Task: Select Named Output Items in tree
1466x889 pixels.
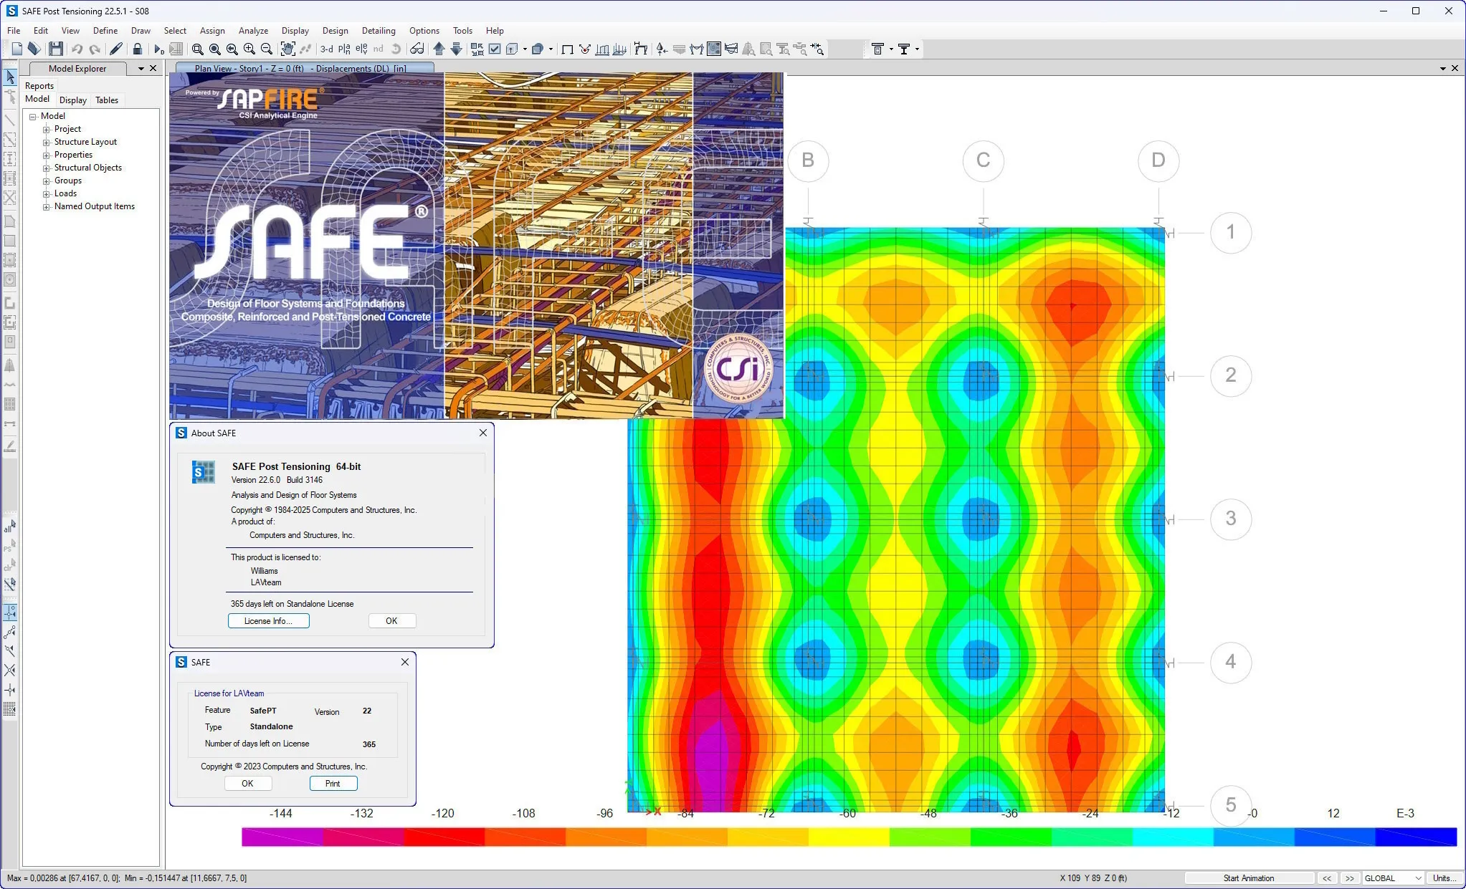Action: pyautogui.click(x=95, y=206)
